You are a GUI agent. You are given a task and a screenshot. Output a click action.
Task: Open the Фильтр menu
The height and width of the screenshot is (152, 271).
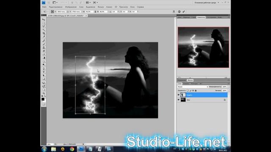click(x=101, y=7)
